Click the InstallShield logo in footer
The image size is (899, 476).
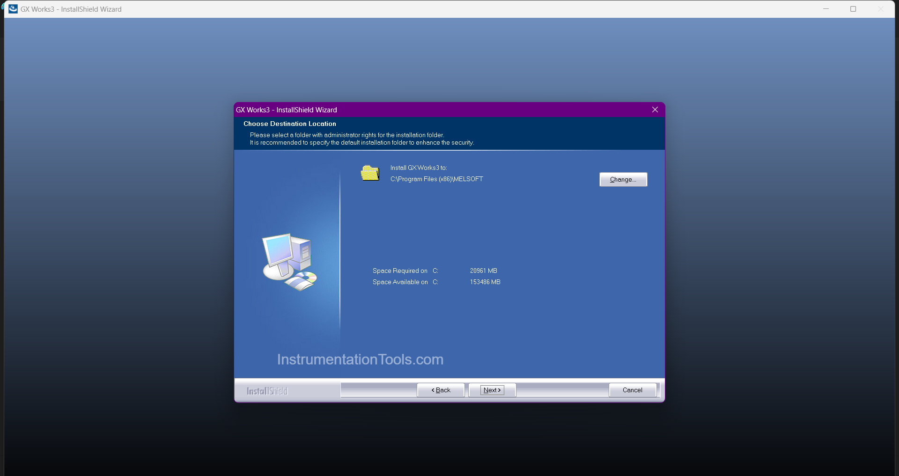[x=267, y=391]
